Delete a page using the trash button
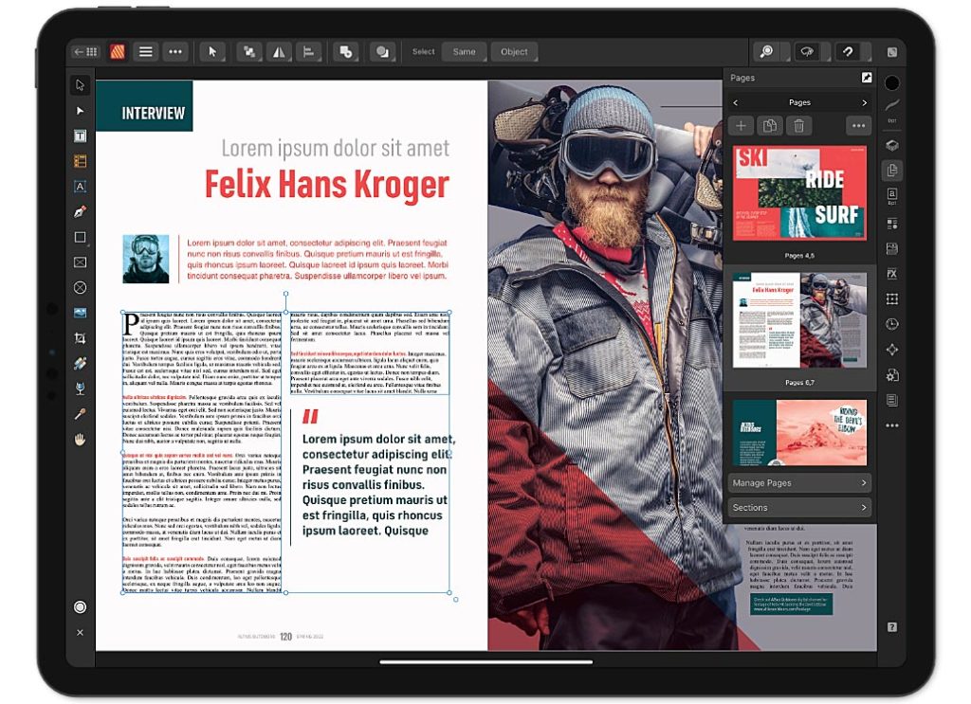Image resolution: width=971 pixels, height=704 pixels. tap(799, 124)
